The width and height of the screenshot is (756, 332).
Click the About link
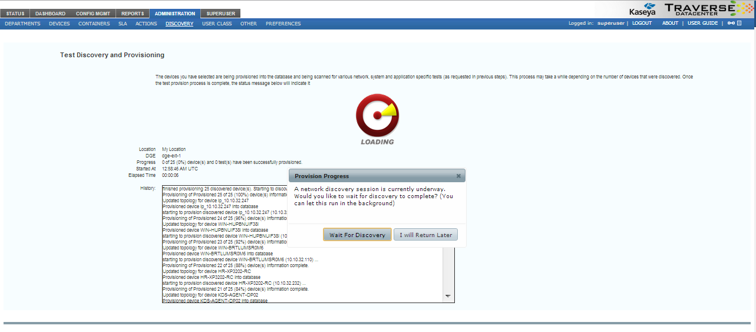coord(670,24)
